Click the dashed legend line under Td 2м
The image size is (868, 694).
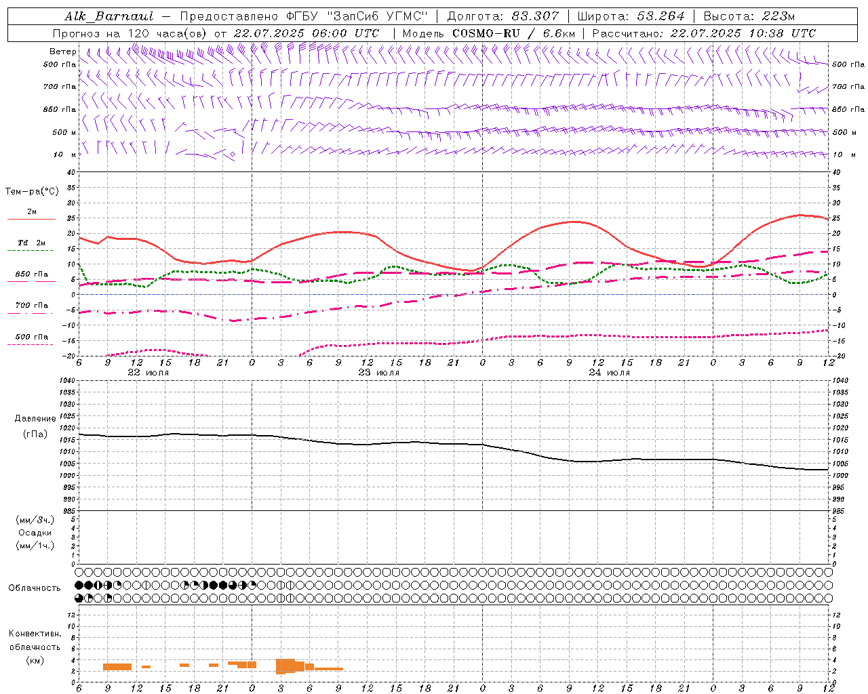tap(30, 251)
